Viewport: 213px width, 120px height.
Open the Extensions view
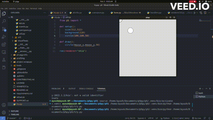click(x=4, y=44)
